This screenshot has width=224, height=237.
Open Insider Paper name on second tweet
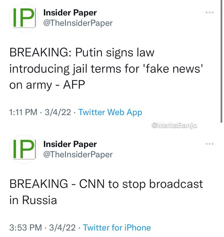coord(70,144)
